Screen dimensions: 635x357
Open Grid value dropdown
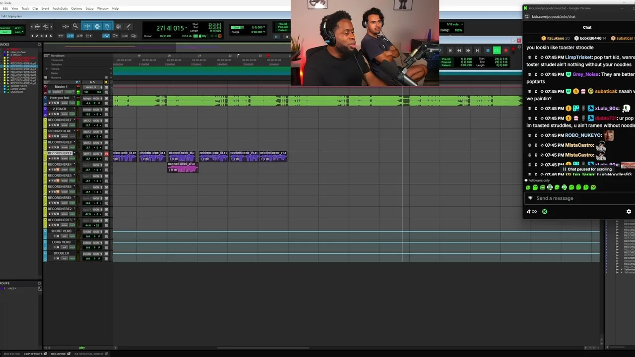click(264, 27)
